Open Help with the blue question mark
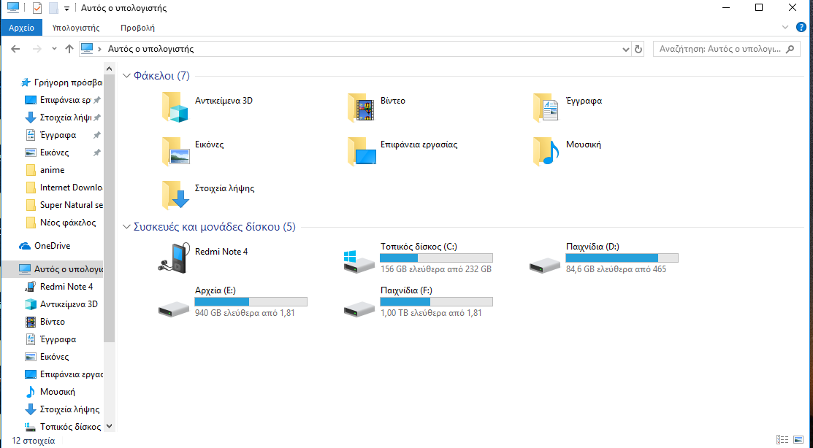The width and height of the screenshot is (813, 448). [801, 27]
